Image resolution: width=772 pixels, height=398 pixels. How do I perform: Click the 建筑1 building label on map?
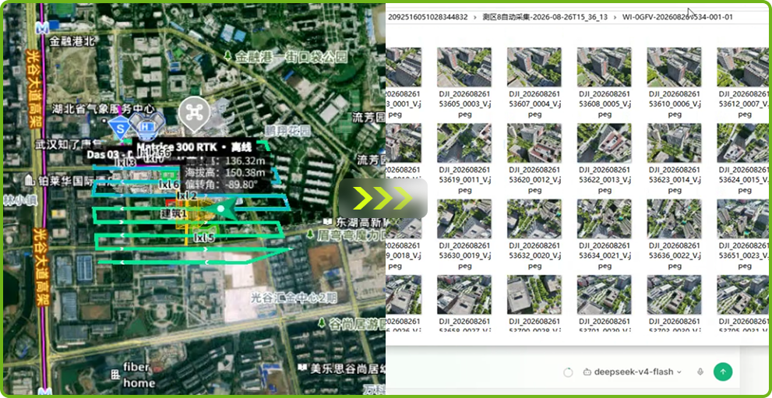pos(173,214)
